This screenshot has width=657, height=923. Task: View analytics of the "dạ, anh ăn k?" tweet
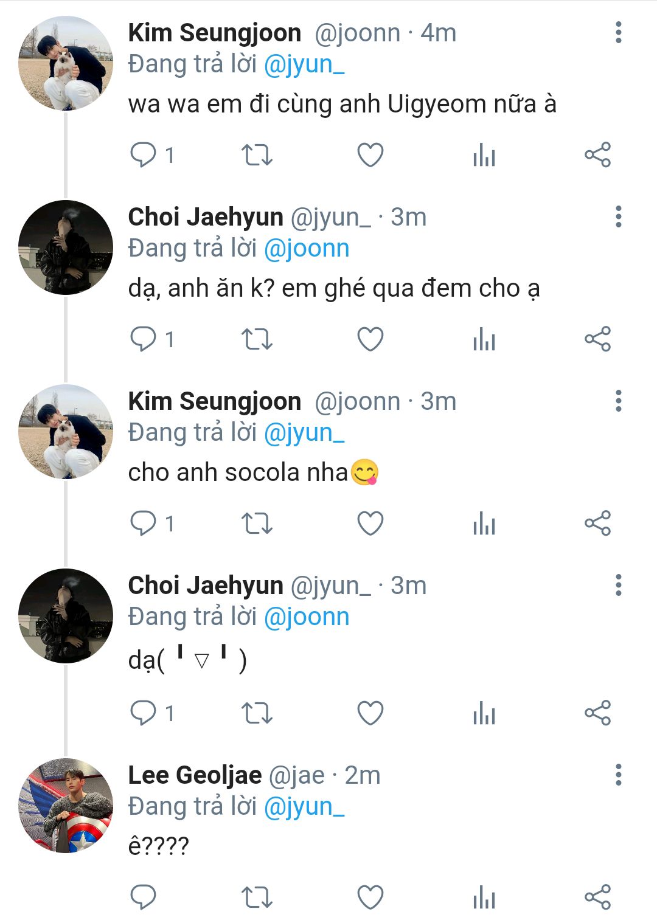(x=484, y=339)
